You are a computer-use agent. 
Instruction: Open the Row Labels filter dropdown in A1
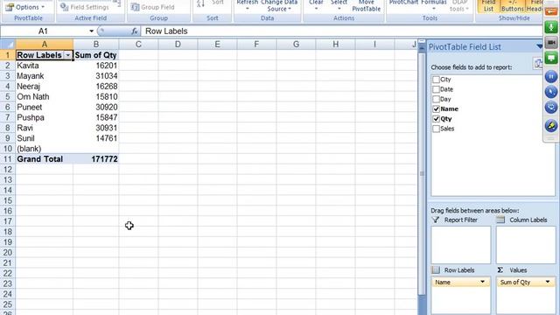coord(68,55)
